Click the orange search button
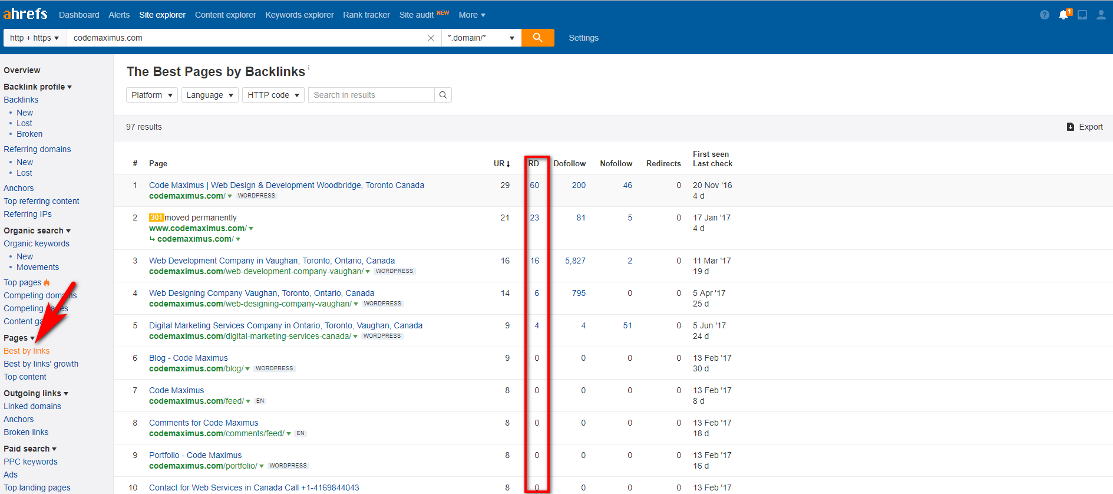Screen dimensions: 1113x494 coord(537,38)
